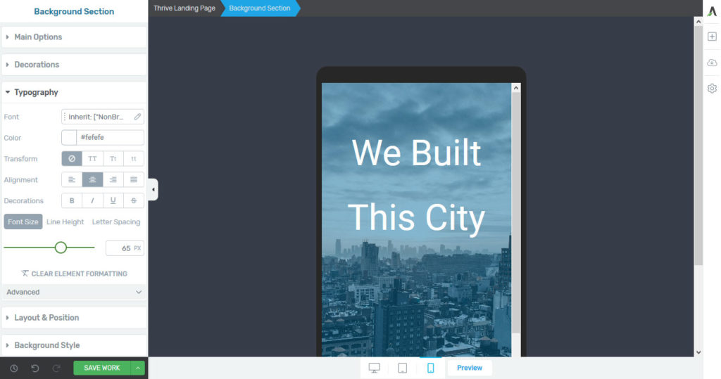721x379 pixels.
Task: Expand the Layout & Position section
Action: [74, 317]
